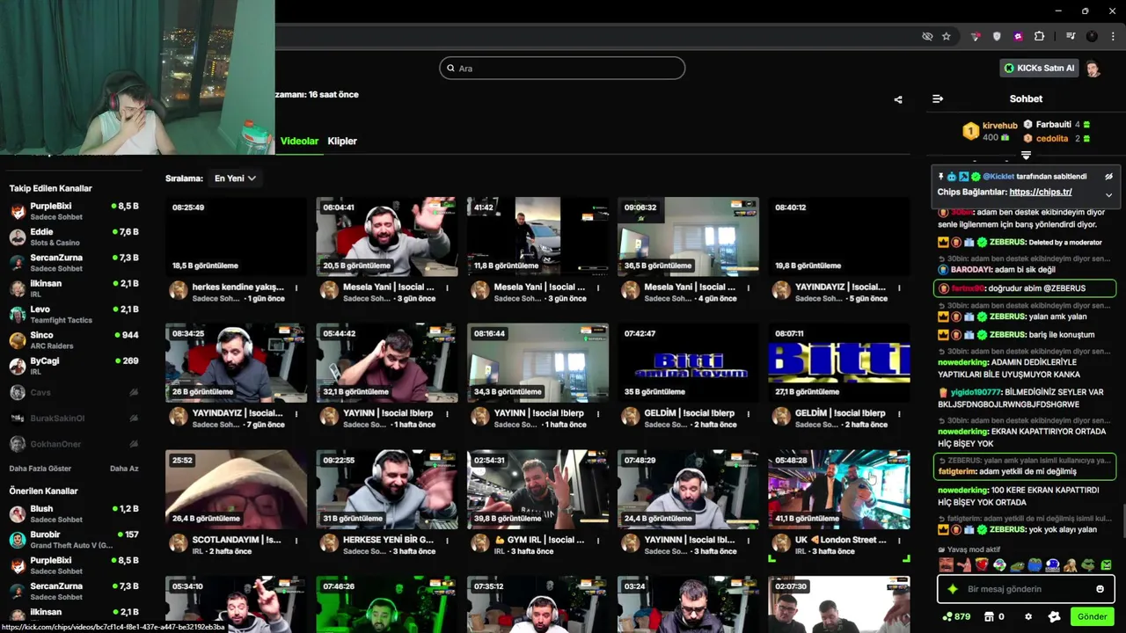Click the laughing man emote in quick emotes
The image size is (1126, 633).
click(946, 565)
